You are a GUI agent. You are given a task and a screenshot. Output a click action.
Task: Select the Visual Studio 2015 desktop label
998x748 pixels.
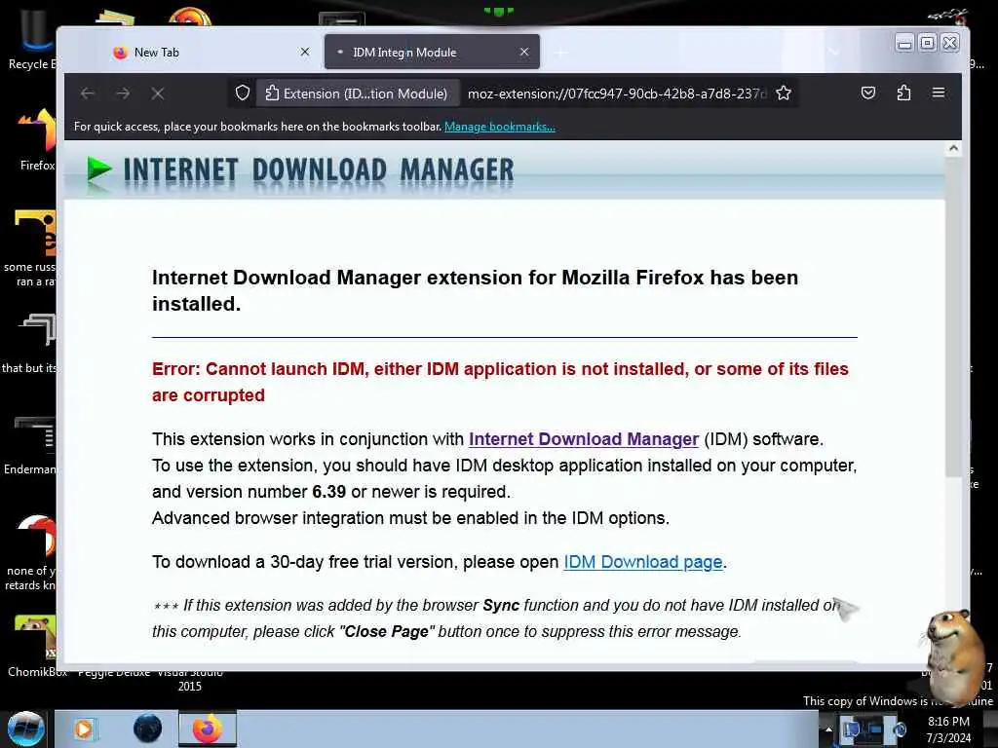pyautogui.click(x=190, y=679)
